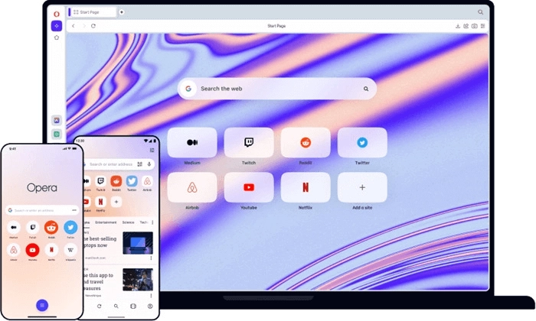This screenshot has width=536, height=321.
Task: Tap the microphone icon on the Android phone
Action: click(149, 164)
